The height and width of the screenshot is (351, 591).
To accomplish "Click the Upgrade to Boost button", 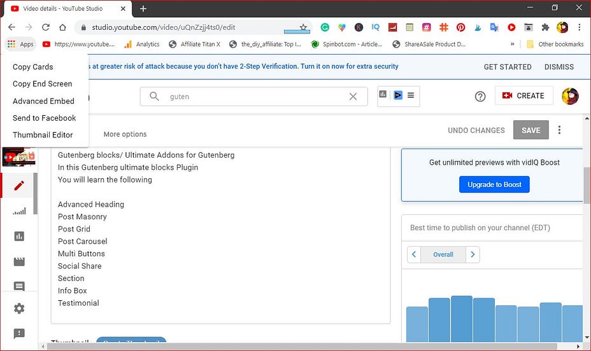I will click(x=494, y=184).
